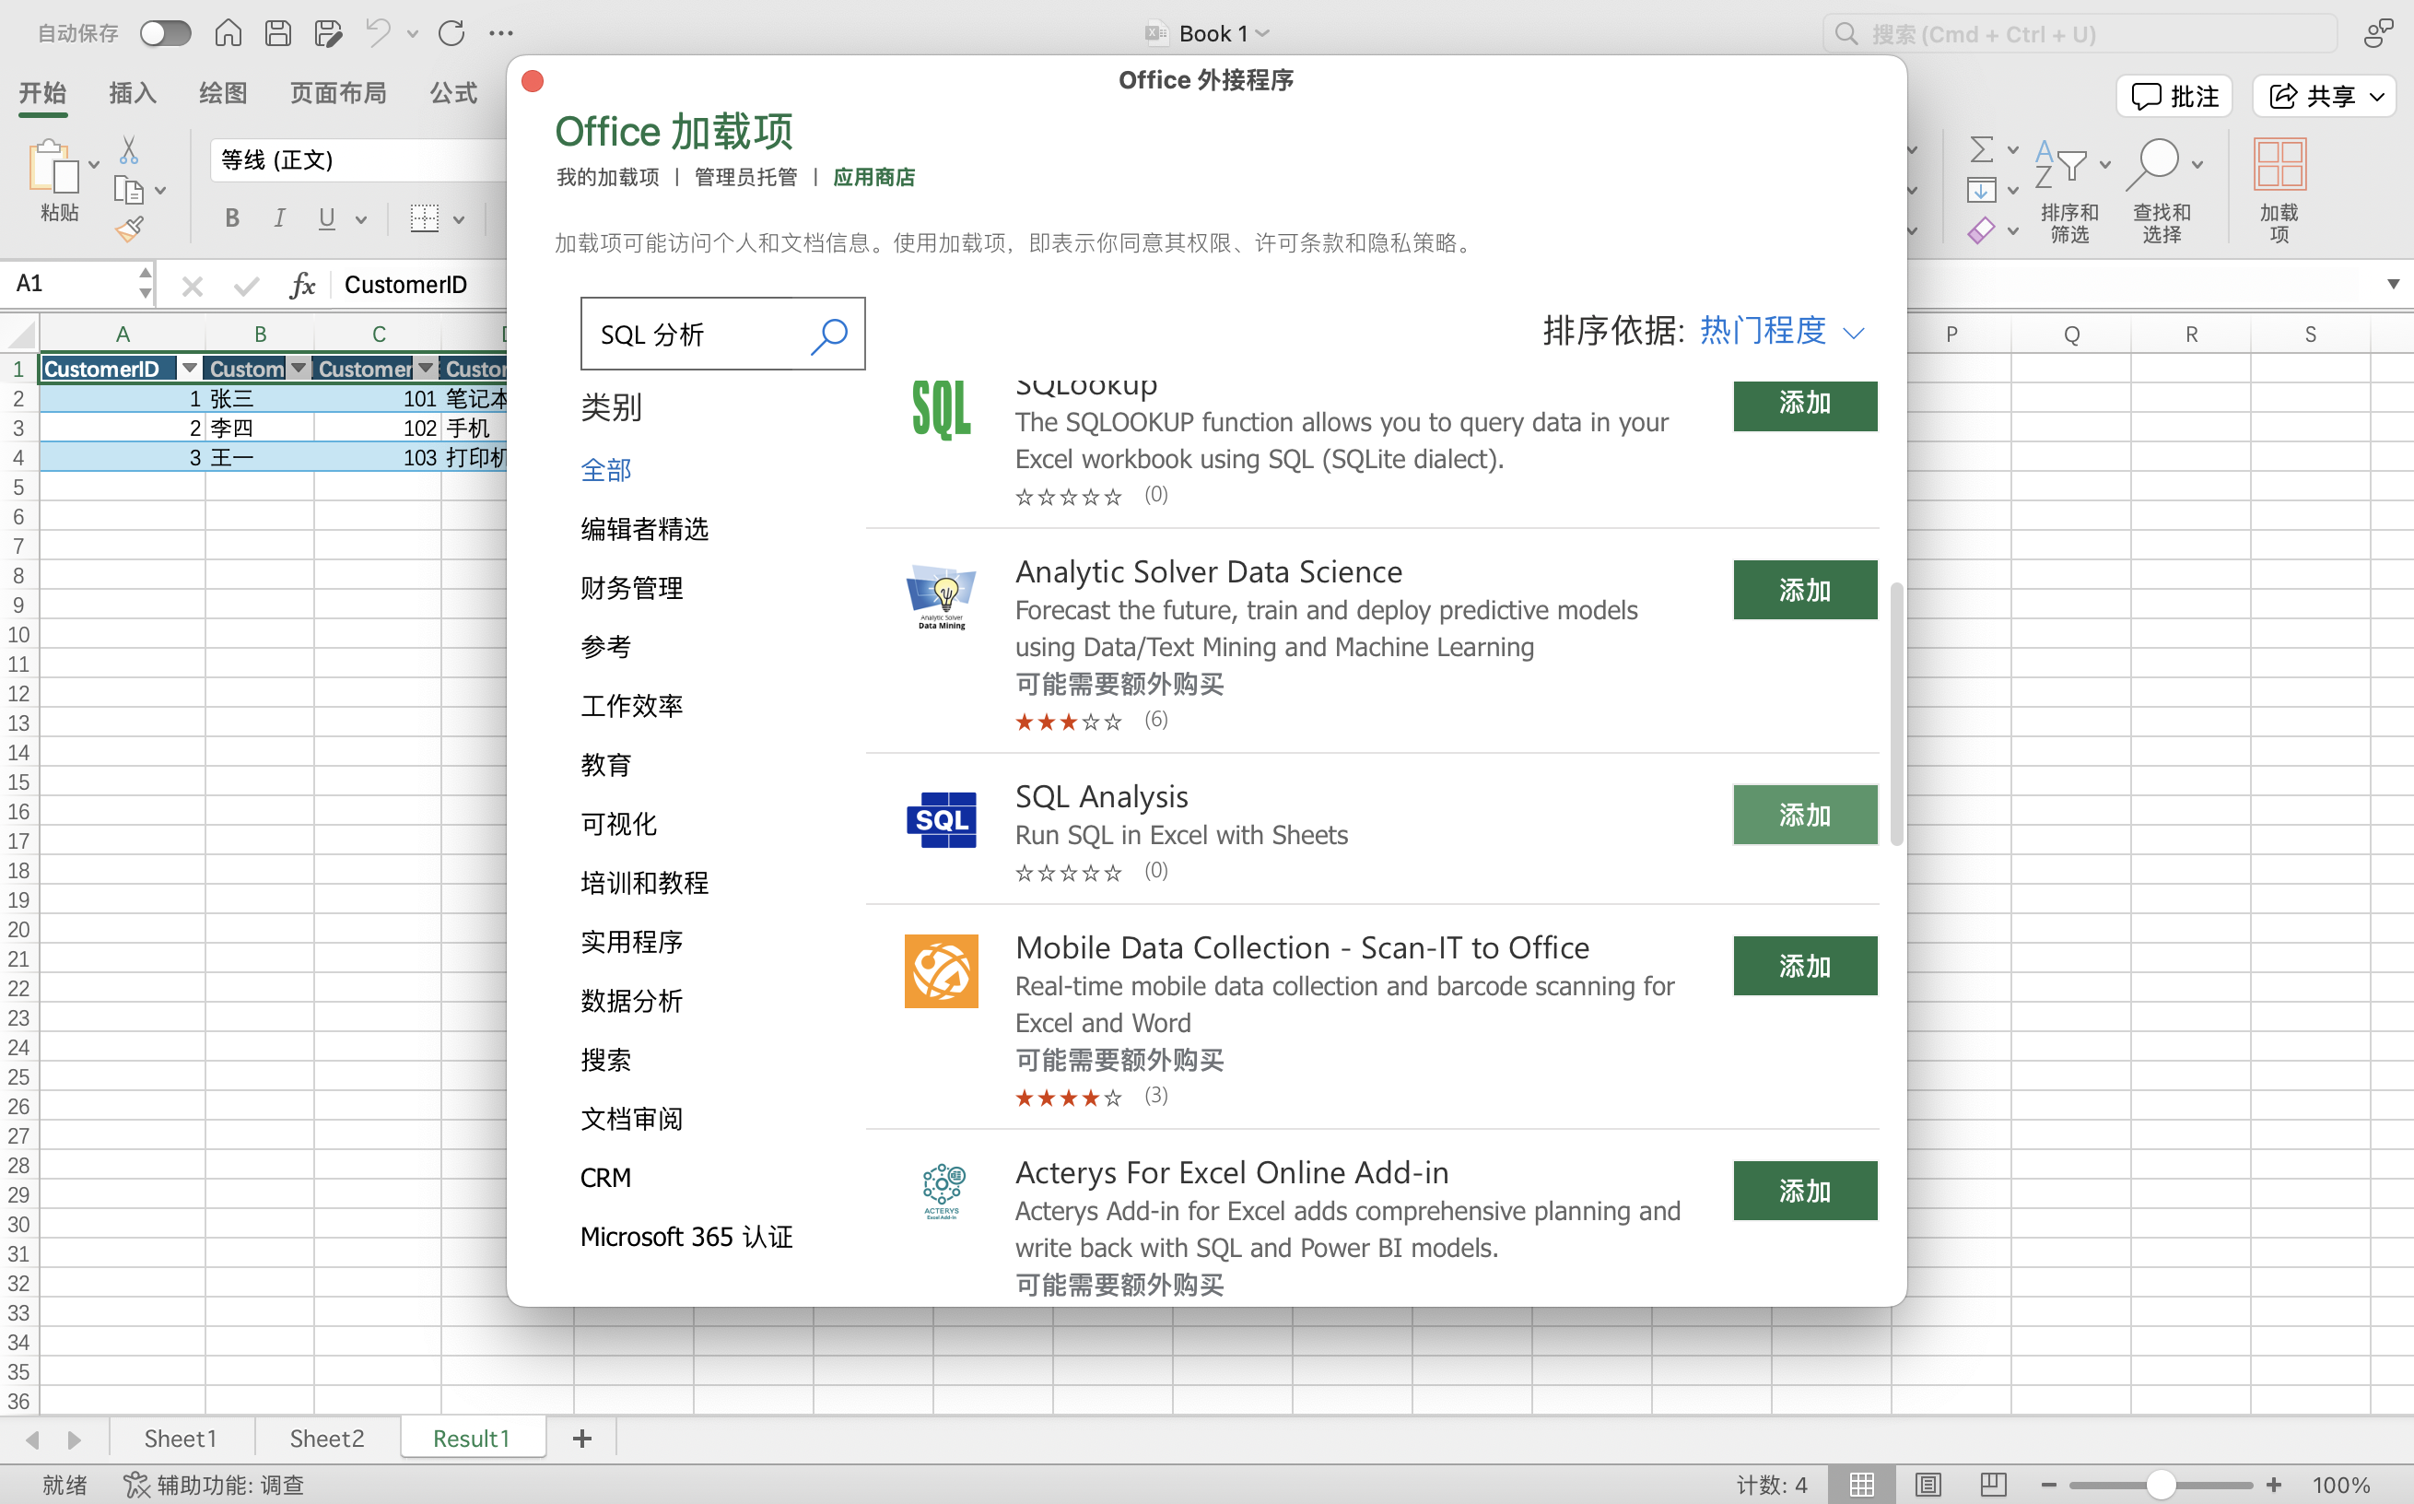Open the CustomerID column filter dropdown
The height and width of the screenshot is (1504, 2414).
(189, 368)
